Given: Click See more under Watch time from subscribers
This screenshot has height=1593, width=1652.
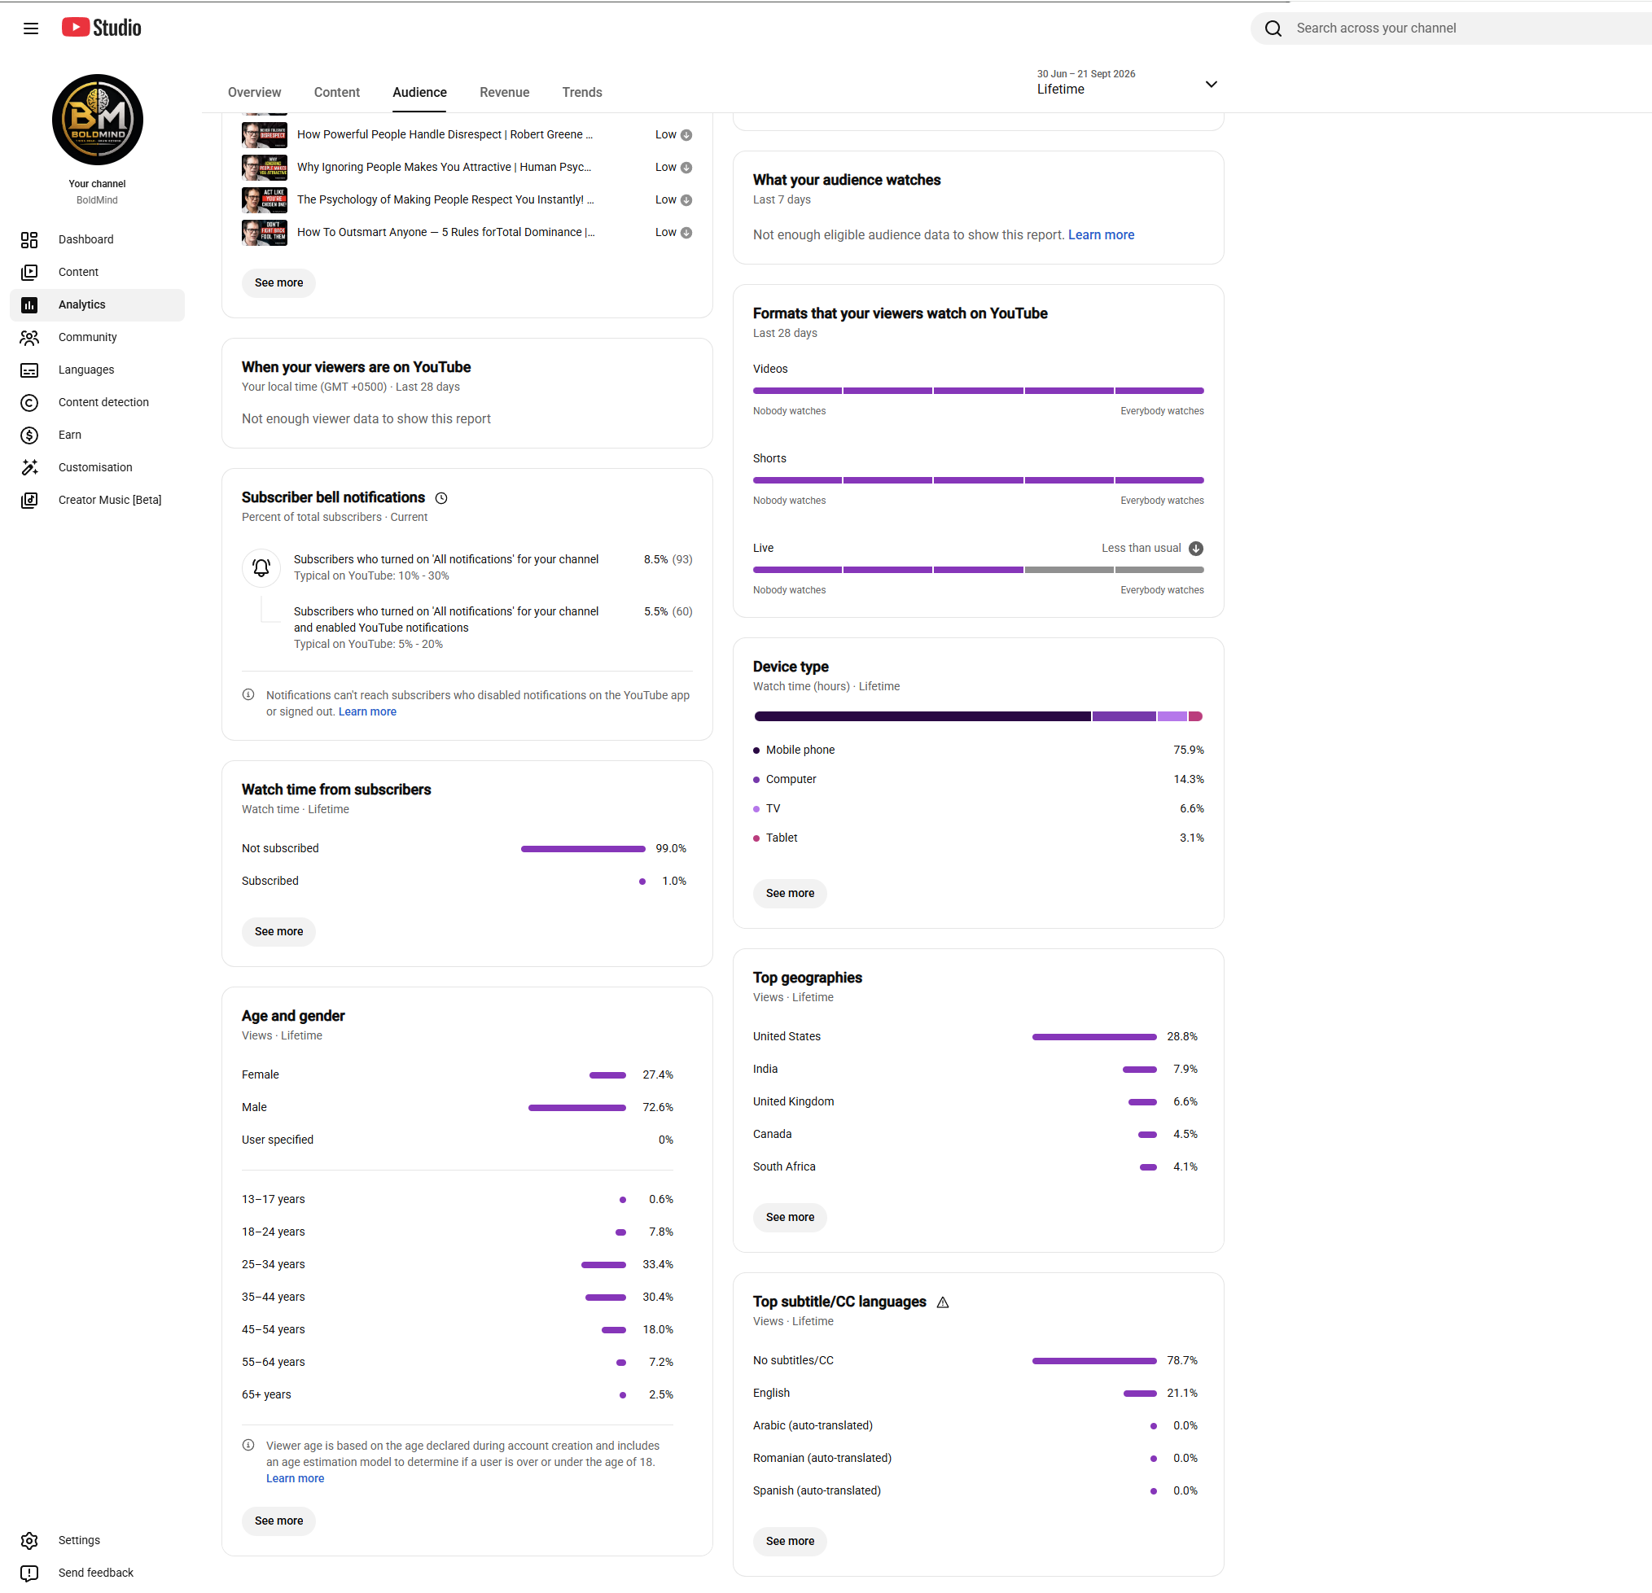Looking at the screenshot, I should click(x=279, y=932).
